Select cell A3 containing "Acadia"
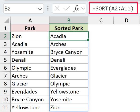This screenshot has width=140, height=112. pos(30,44)
